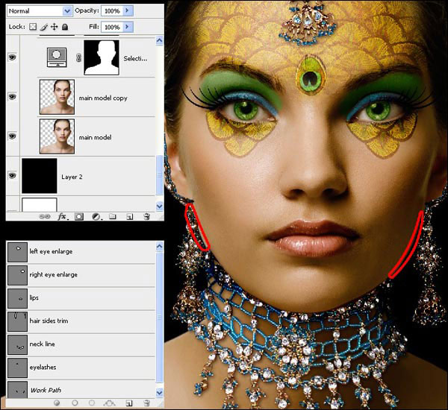Click adjustment layer icon of Selecti... layer

coord(57,57)
